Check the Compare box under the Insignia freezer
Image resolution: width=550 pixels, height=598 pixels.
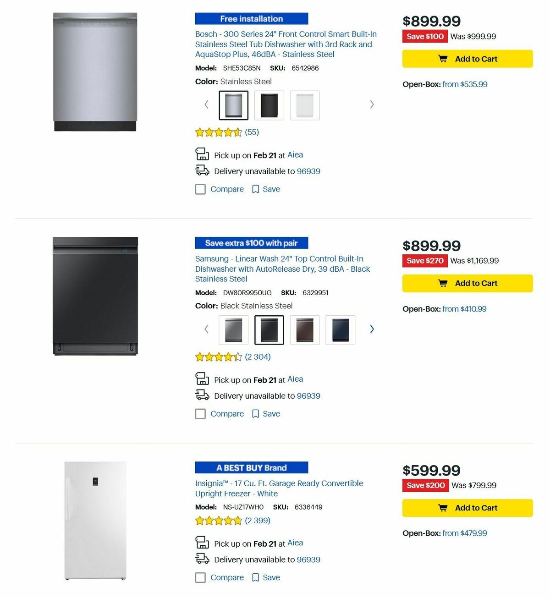(200, 577)
